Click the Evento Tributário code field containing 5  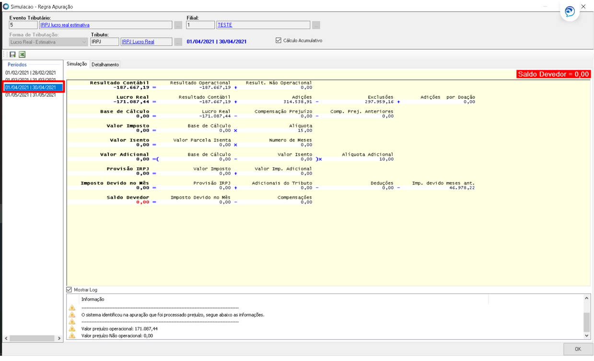click(23, 25)
